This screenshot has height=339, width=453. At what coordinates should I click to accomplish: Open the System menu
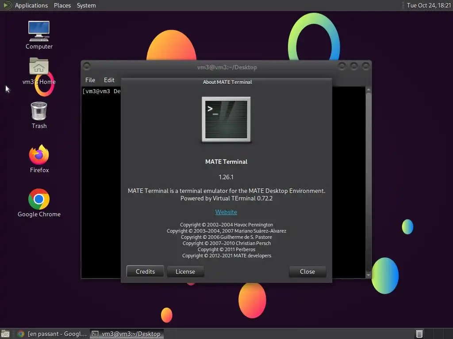[86, 5]
